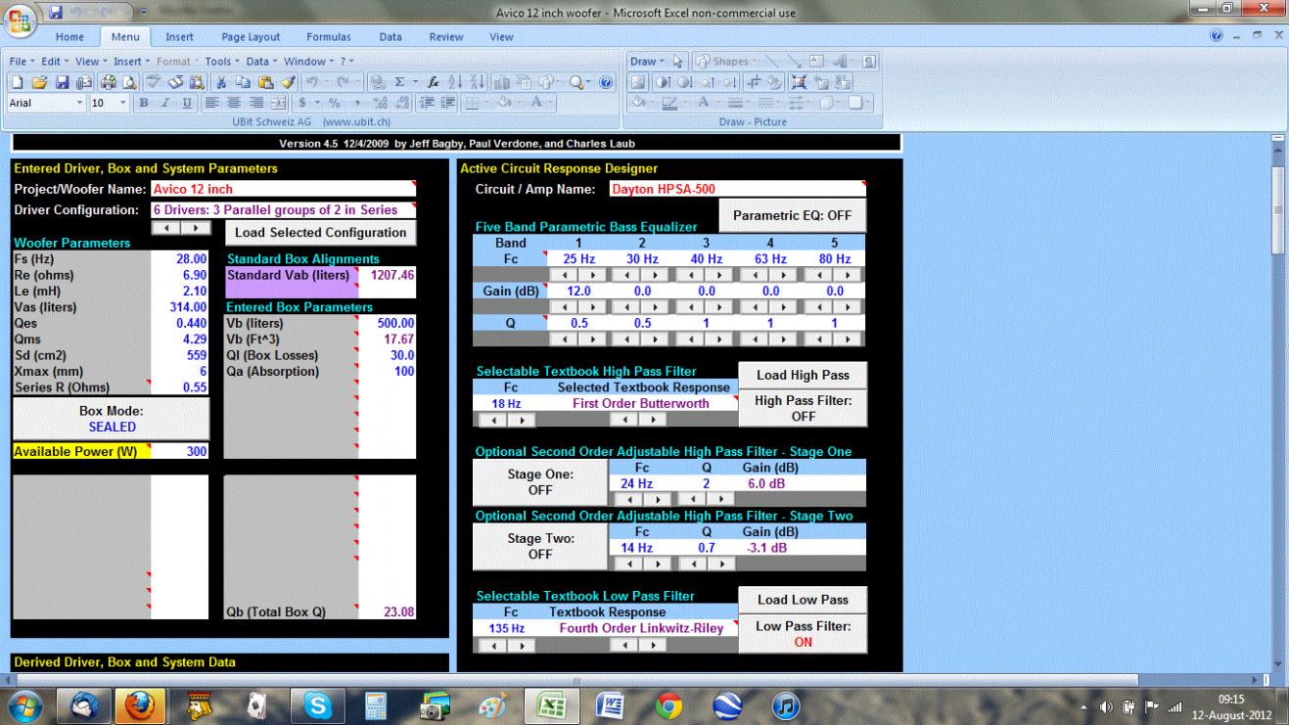Open the Insert tab next to Menu tab
The height and width of the screenshot is (725, 1289).
(x=179, y=37)
